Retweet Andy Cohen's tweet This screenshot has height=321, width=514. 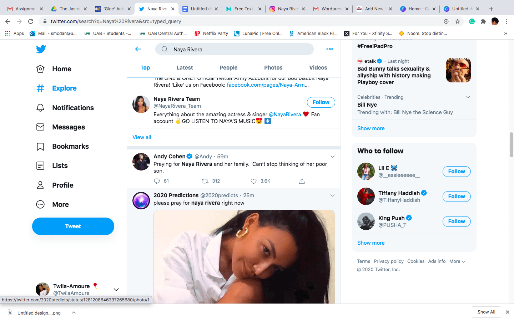pos(205,181)
